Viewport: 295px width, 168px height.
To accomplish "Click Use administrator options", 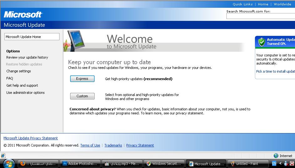I will 25,93.
